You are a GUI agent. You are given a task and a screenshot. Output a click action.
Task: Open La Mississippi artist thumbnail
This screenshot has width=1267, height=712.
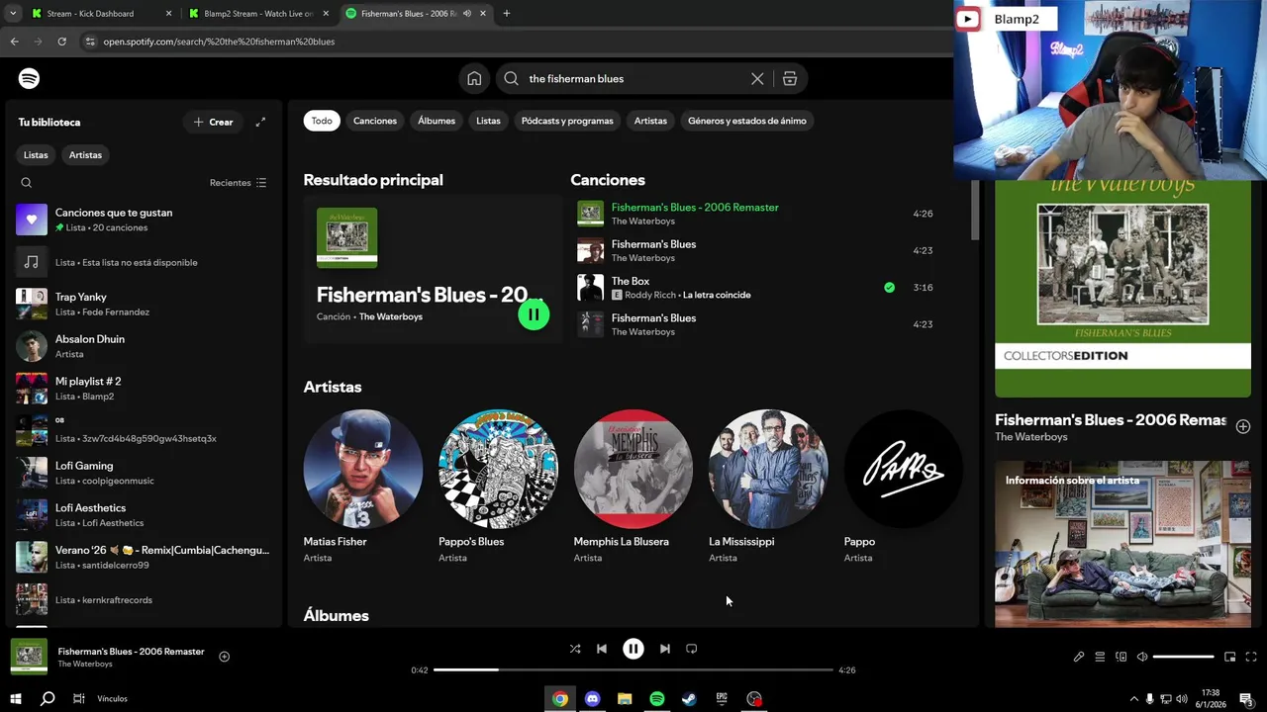(768, 469)
